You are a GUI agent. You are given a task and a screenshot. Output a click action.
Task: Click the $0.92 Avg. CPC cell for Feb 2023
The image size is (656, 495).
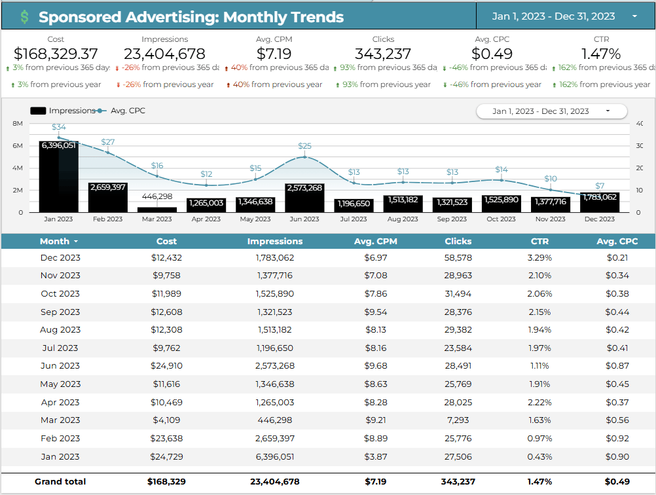tap(617, 439)
